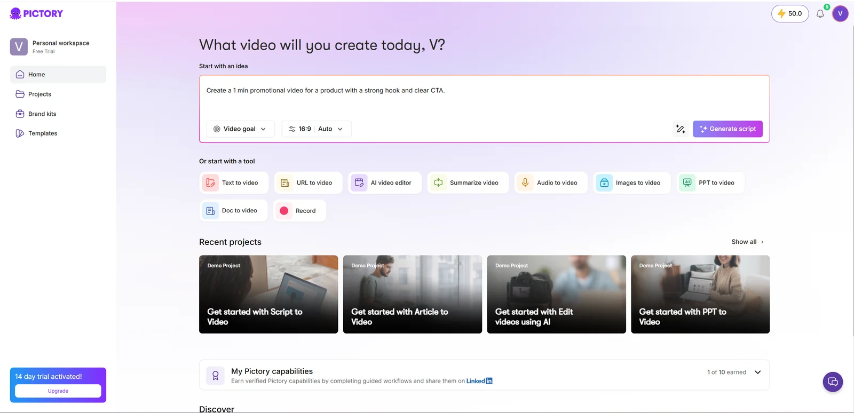Screen dimensions: 854x413
Task: Click the URL to video tool icon
Action: [285, 182]
